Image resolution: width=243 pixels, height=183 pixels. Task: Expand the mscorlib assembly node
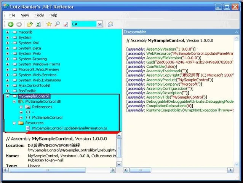pos(7,32)
